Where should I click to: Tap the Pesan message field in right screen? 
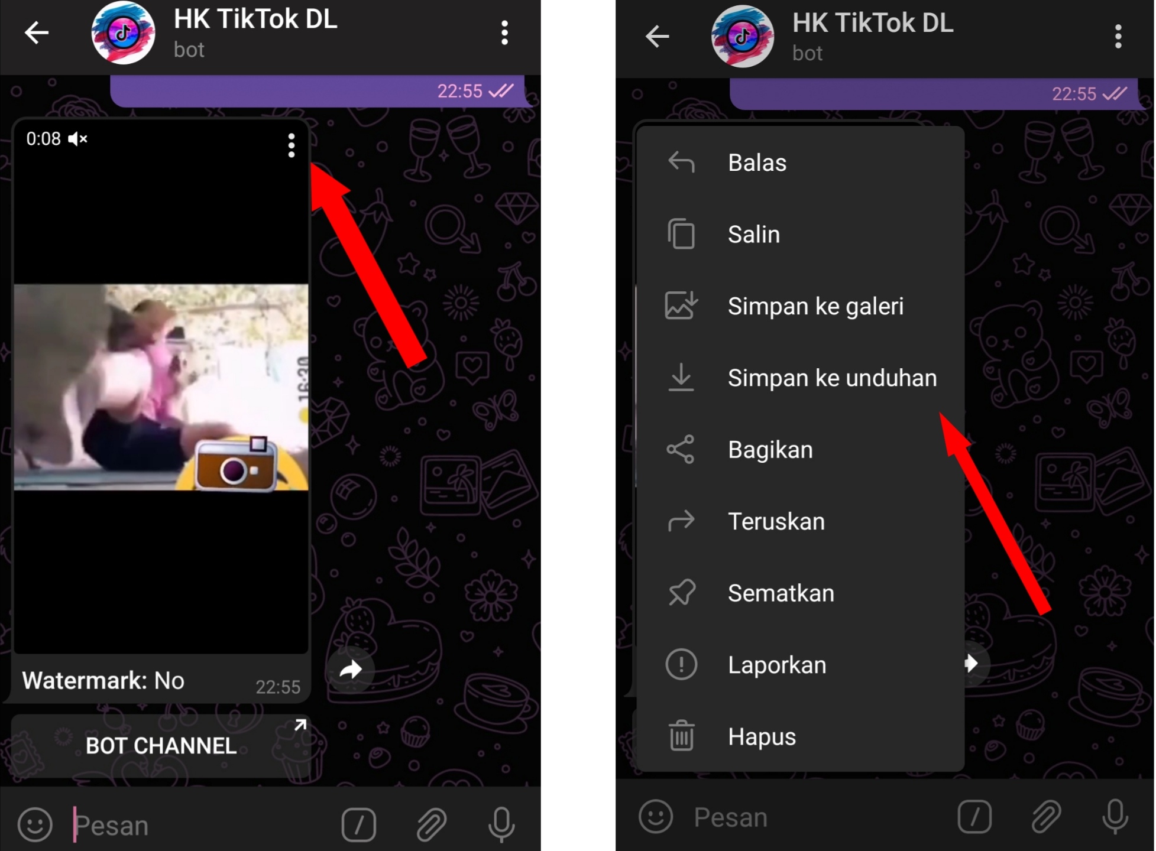pos(819,817)
